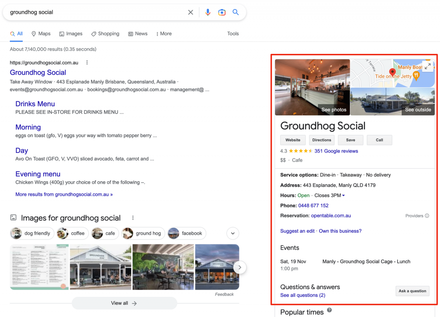Open the menu image thumbnail

(39, 267)
